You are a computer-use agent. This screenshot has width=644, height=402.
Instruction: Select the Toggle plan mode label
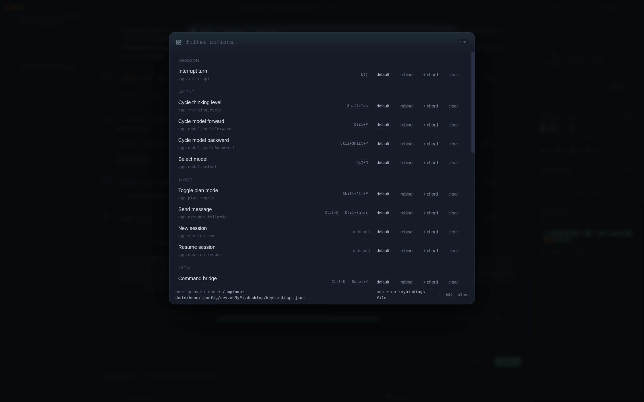click(198, 191)
